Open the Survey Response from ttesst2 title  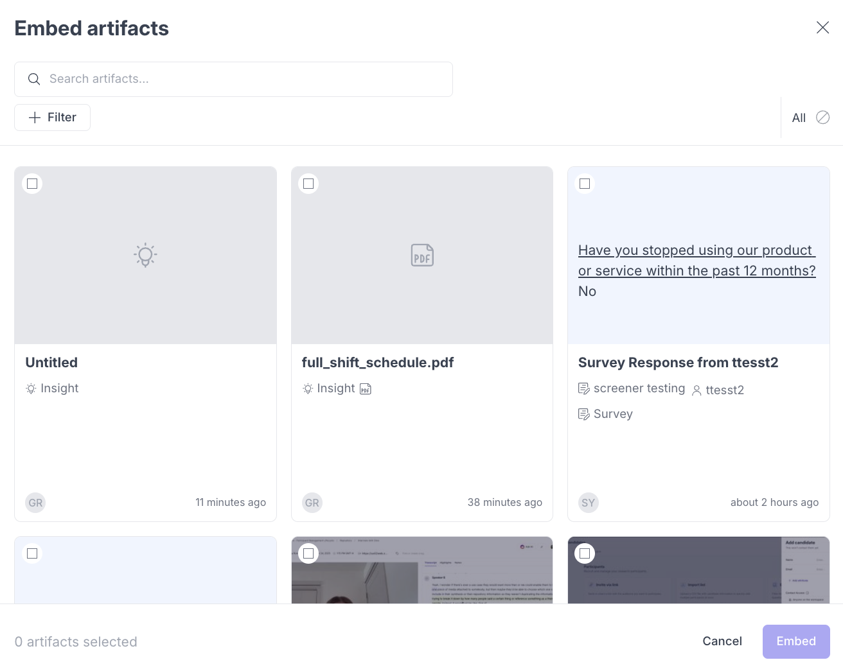(x=678, y=363)
